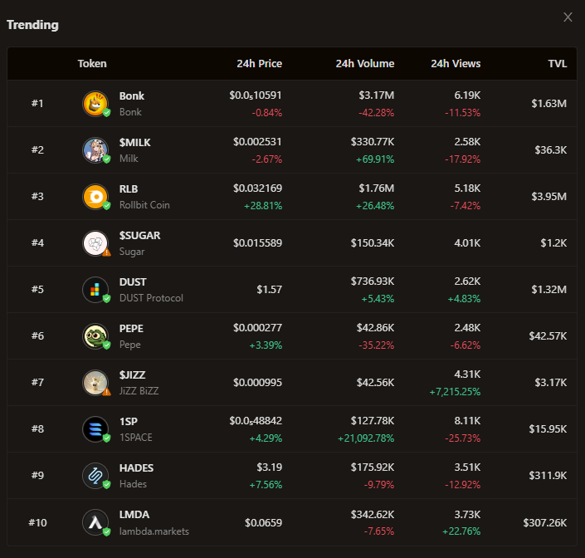Click the PEPE frog icon

[x=95, y=336]
